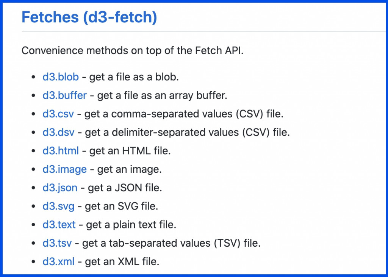The width and height of the screenshot is (388, 277).
Task: Click the 'Convenience methods' intro paragraph
Action: [x=133, y=51]
